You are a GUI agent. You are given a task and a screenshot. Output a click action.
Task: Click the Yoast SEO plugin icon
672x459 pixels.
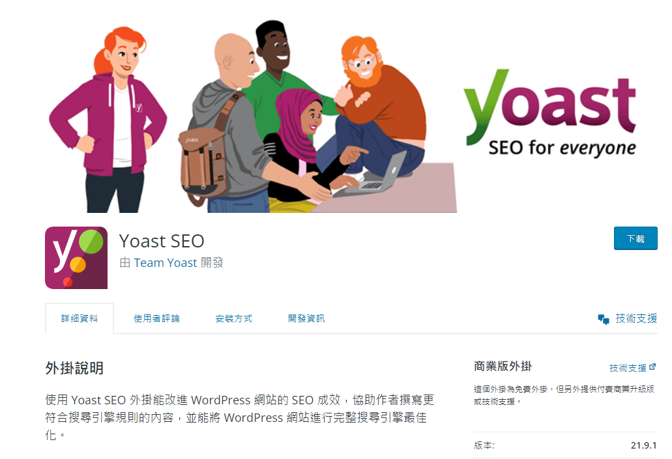[x=76, y=258]
